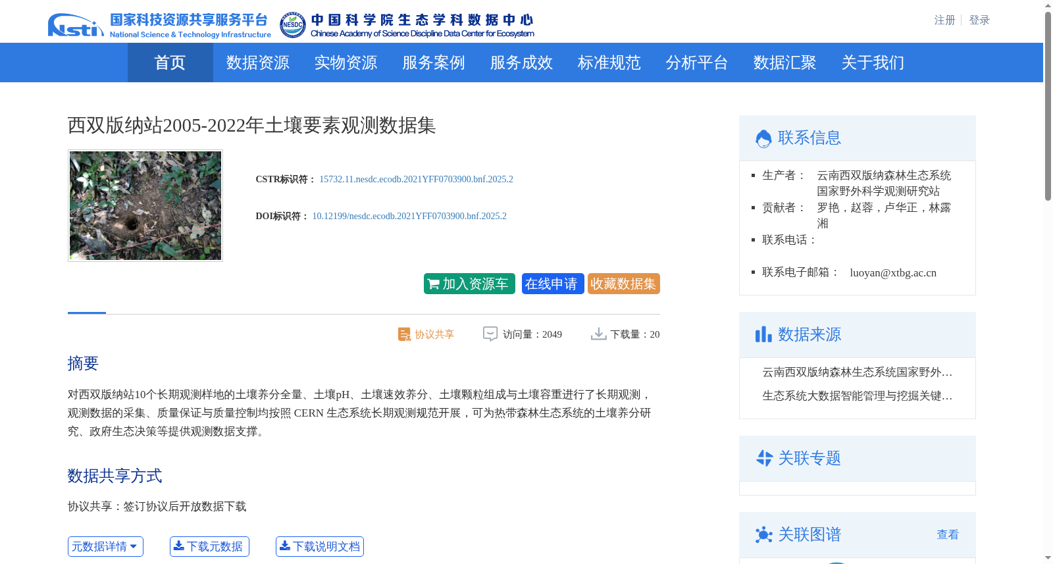The image size is (1053, 564).
Task: Open the soil pit dataset thumbnail
Action: [x=145, y=205]
